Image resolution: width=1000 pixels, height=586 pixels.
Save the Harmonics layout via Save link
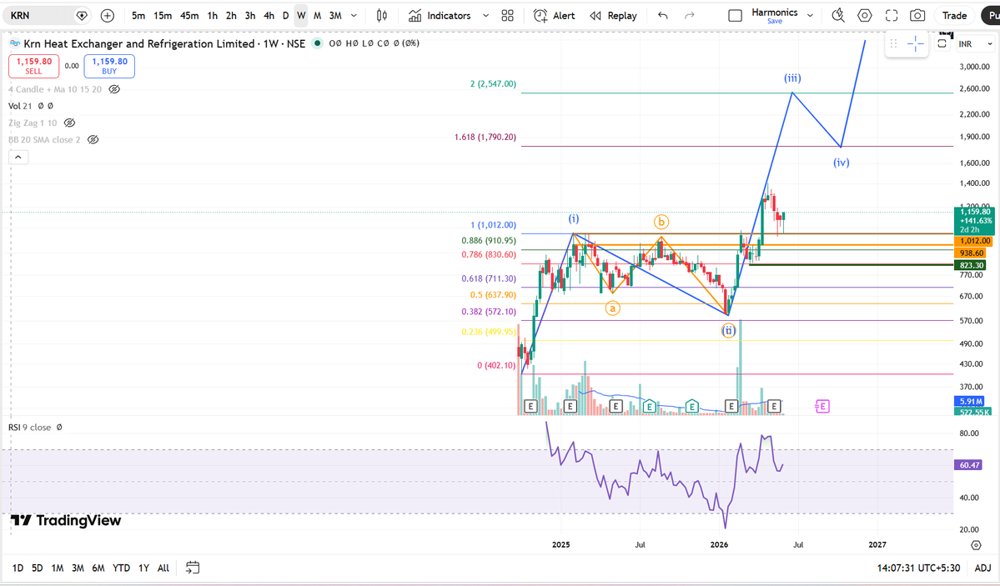(774, 22)
